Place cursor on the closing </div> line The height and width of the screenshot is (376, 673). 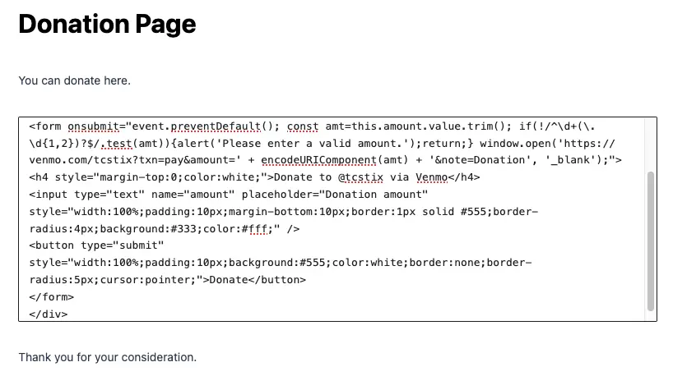click(49, 314)
